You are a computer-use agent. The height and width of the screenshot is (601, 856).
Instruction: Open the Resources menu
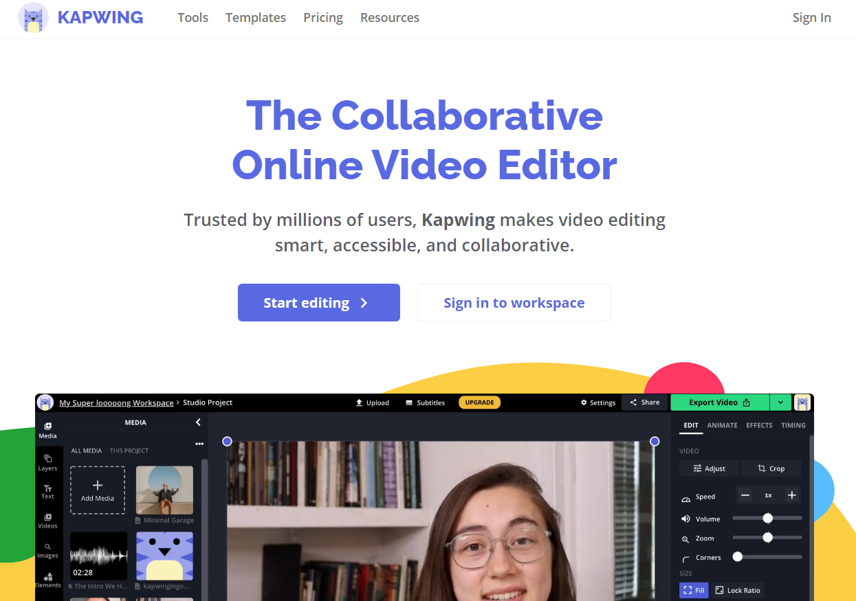click(390, 18)
